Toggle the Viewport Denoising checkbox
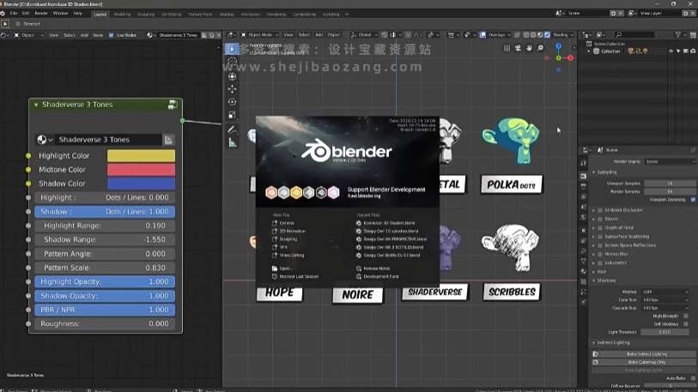 (693, 200)
